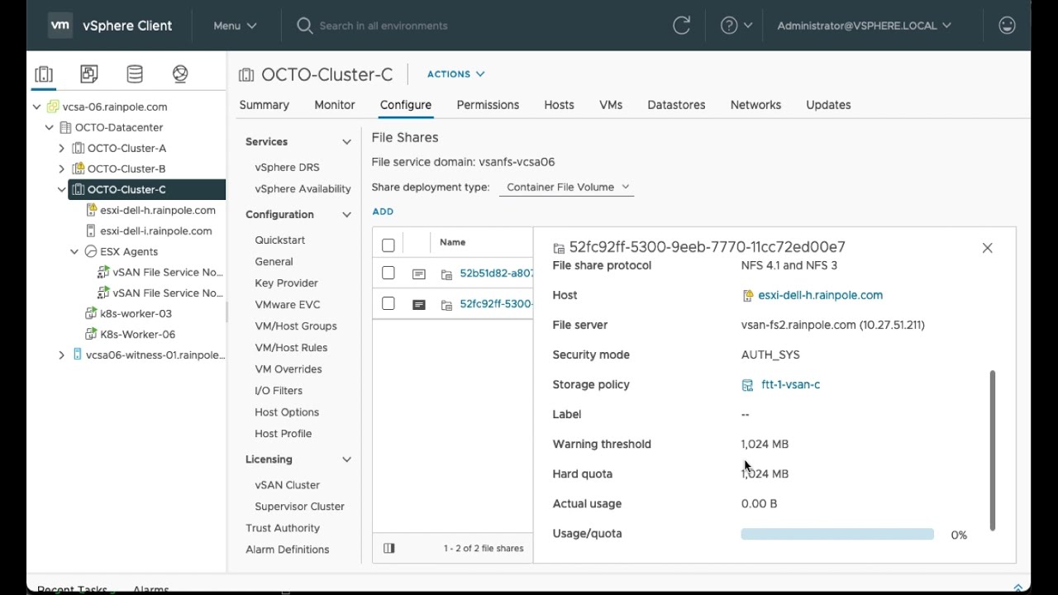Click the refresh icon in top bar
Viewport: 1058px width, 595px height.
pyautogui.click(x=682, y=26)
